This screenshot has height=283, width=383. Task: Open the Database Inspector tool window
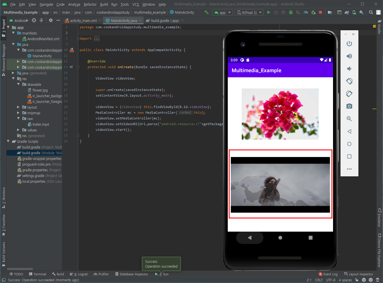(x=132, y=274)
